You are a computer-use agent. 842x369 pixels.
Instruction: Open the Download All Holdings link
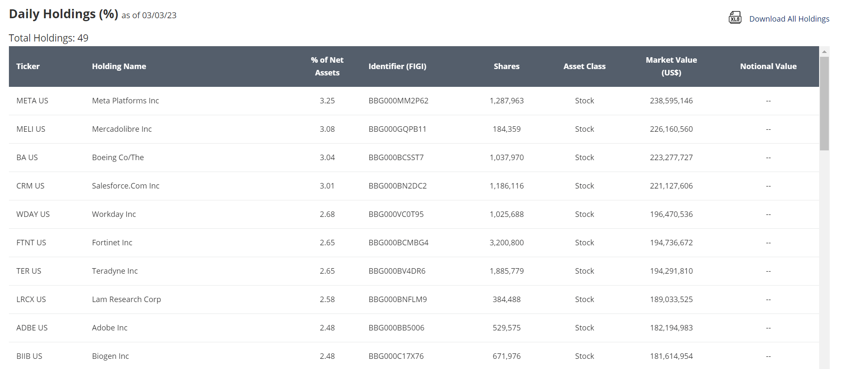[x=789, y=19]
